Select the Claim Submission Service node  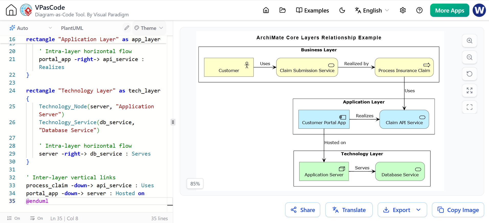click(x=307, y=67)
